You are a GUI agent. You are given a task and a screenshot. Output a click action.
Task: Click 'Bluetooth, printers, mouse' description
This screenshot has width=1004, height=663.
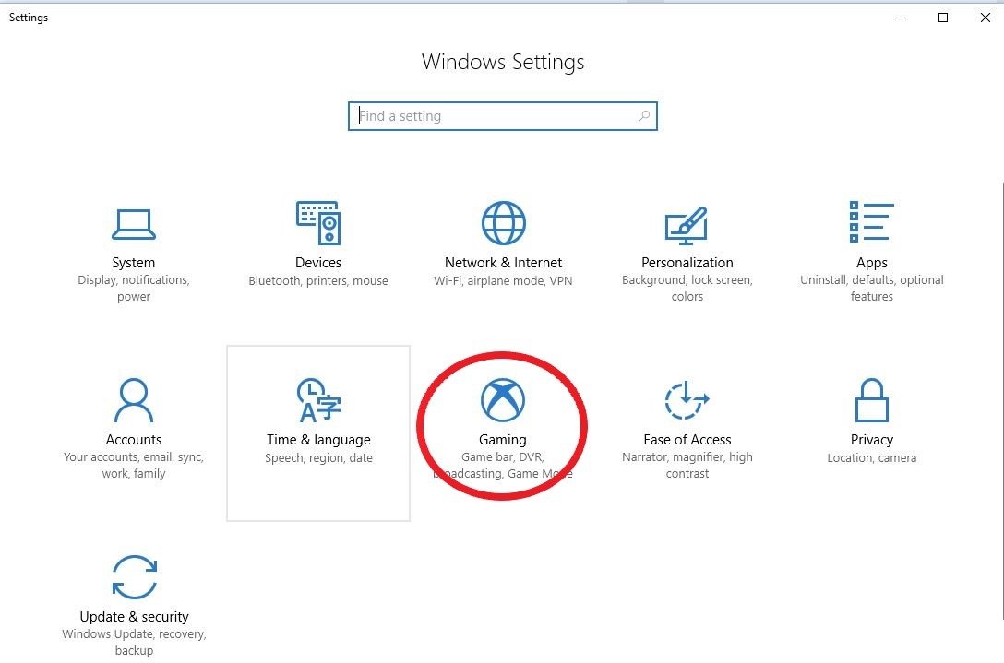coord(318,281)
